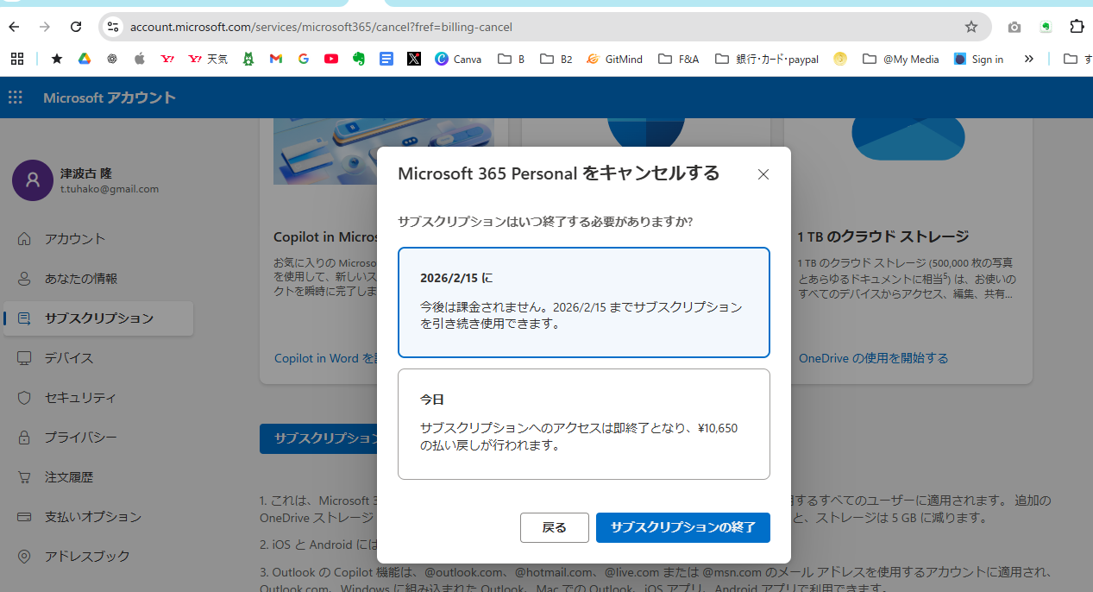Close the cancel subscription dialog
This screenshot has height=592, width=1093.
click(x=763, y=174)
